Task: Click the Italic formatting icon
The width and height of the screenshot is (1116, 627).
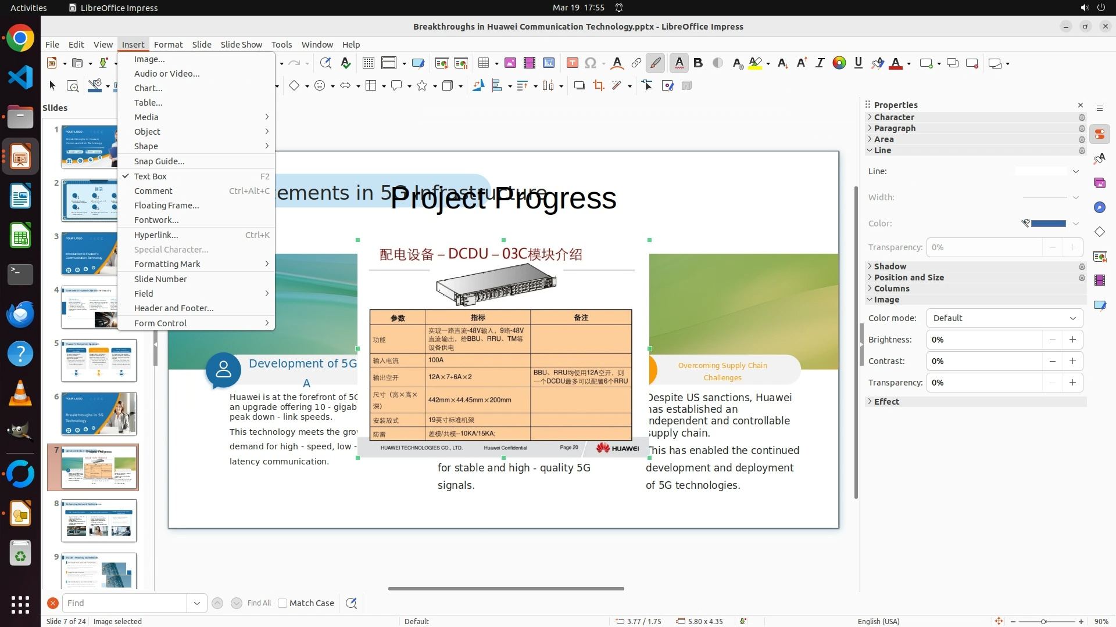Action: tap(820, 63)
